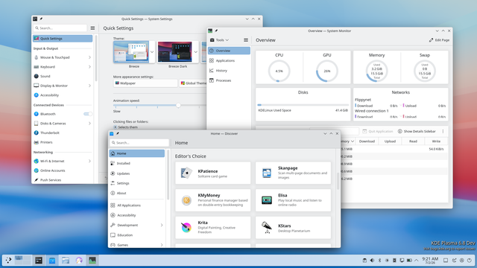Click the volume icon in the system tray
The width and height of the screenshot is (477, 268).
372,260
